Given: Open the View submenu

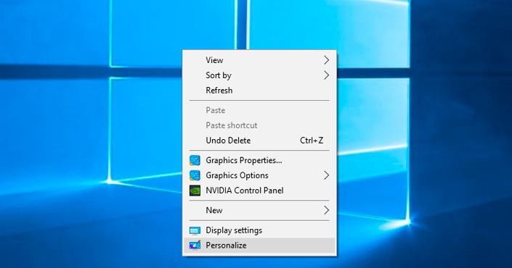Looking at the screenshot, I should pos(259,60).
